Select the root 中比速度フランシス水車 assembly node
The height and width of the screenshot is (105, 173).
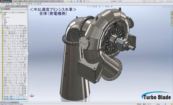point(14,13)
